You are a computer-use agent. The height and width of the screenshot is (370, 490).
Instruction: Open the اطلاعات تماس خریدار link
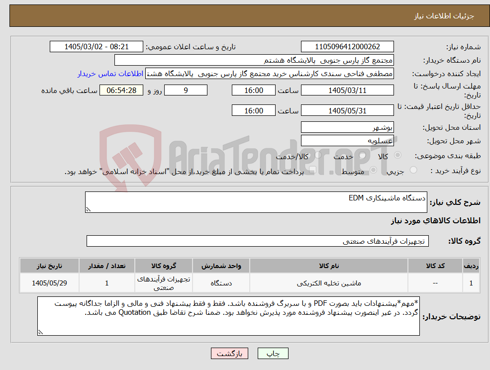pos(110,74)
